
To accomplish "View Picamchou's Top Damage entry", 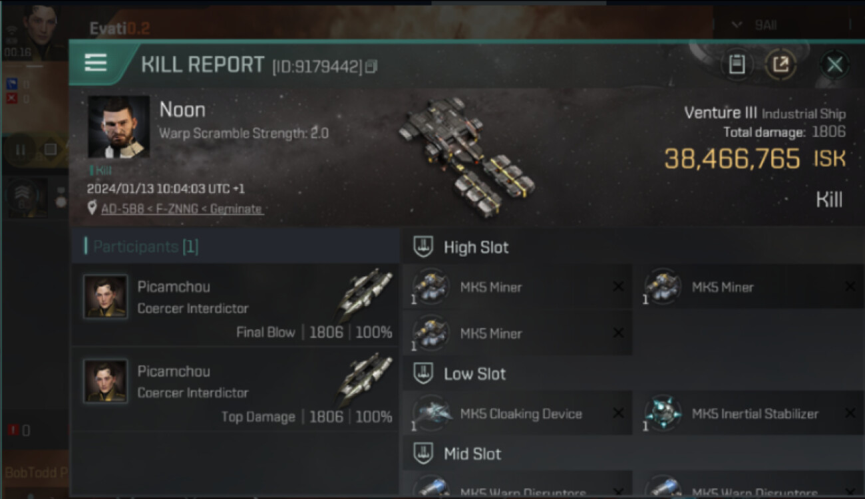I will [235, 390].
